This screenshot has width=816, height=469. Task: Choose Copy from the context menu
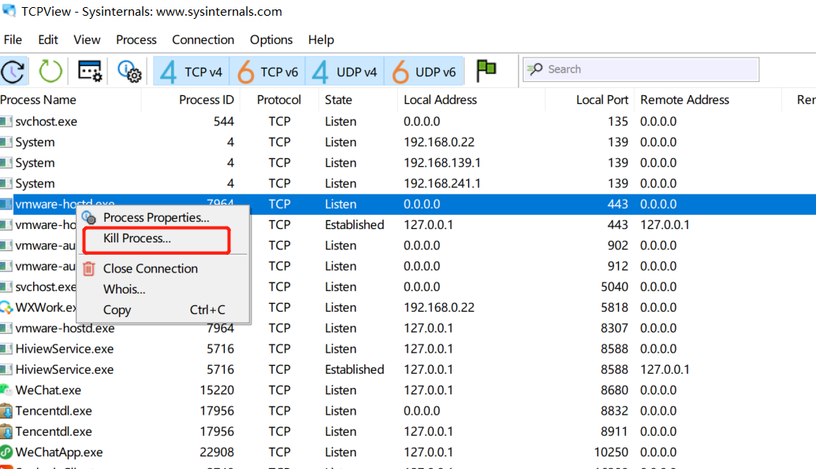117,310
